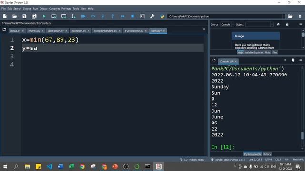The height and width of the screenshot is (171, 305).
Task: Open the Search menu
Action: coord(17,9)
